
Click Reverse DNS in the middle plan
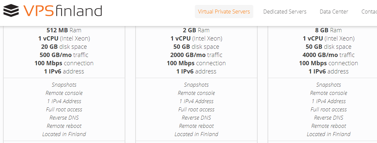196,118
